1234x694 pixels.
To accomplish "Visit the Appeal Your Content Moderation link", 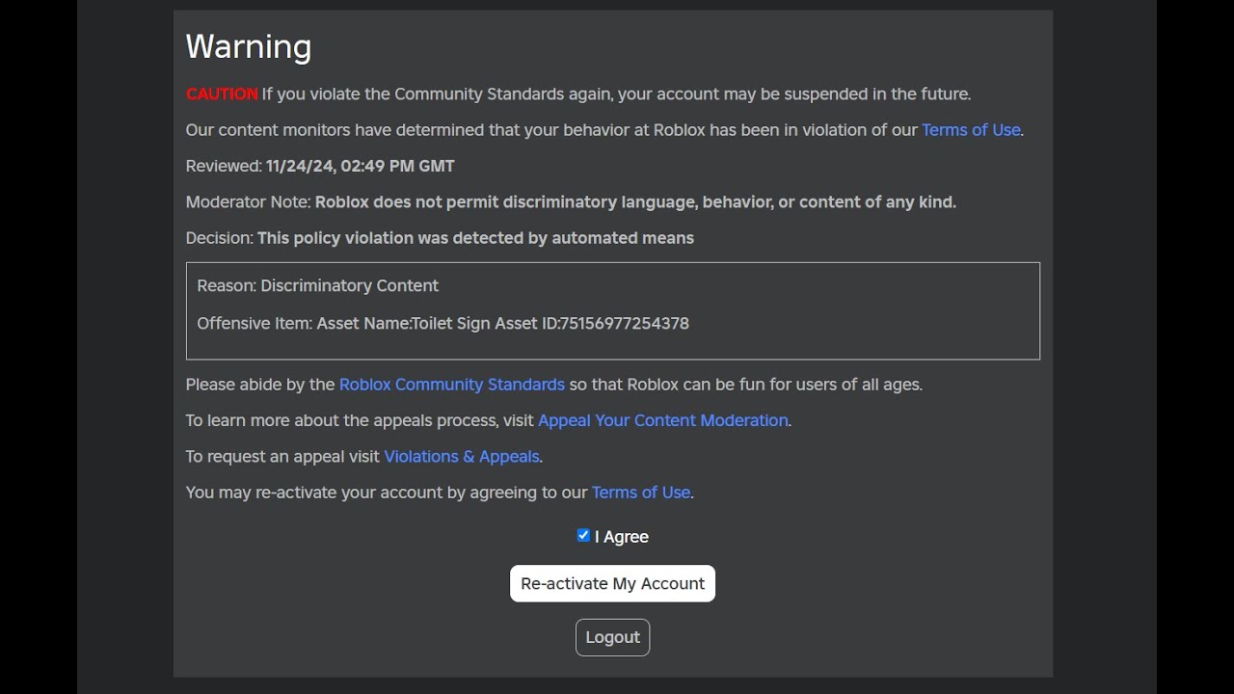I will tap(662, 420).
